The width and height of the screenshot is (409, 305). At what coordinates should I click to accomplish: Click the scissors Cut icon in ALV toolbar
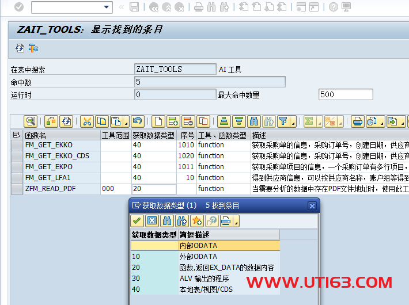(86, 121)
